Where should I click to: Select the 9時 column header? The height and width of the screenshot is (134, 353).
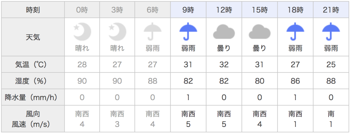188,10
